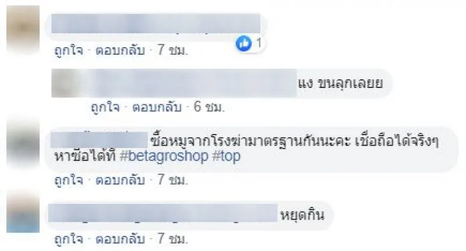The height and width of the screenshot is (251, 466).
Task: Click ถูกใจ under the comment with one reaction
Action: tap(69, 50)
